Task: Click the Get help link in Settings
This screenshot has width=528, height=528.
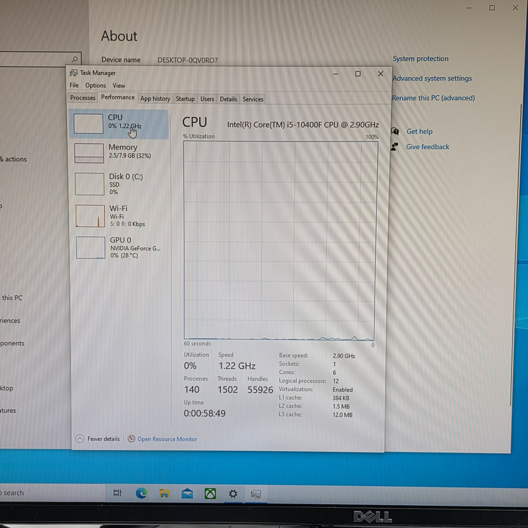Action: pyautogui.click(x=419, y=131)
